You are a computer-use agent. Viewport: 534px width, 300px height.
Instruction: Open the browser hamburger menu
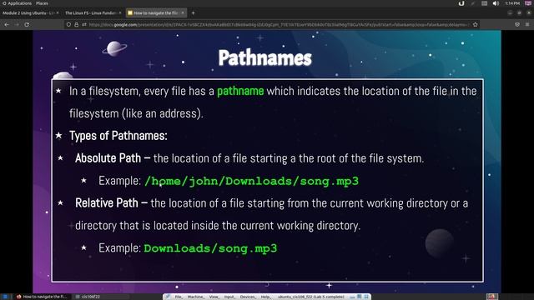click(527, 24)
